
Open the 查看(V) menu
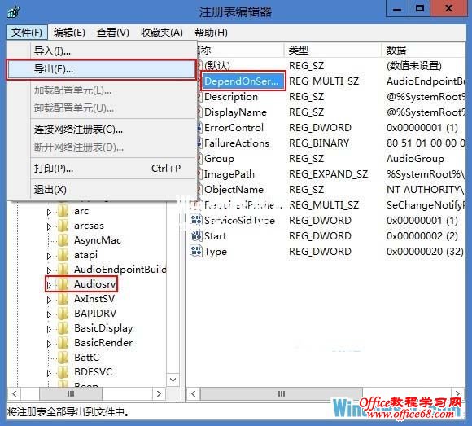coord(113,33)
